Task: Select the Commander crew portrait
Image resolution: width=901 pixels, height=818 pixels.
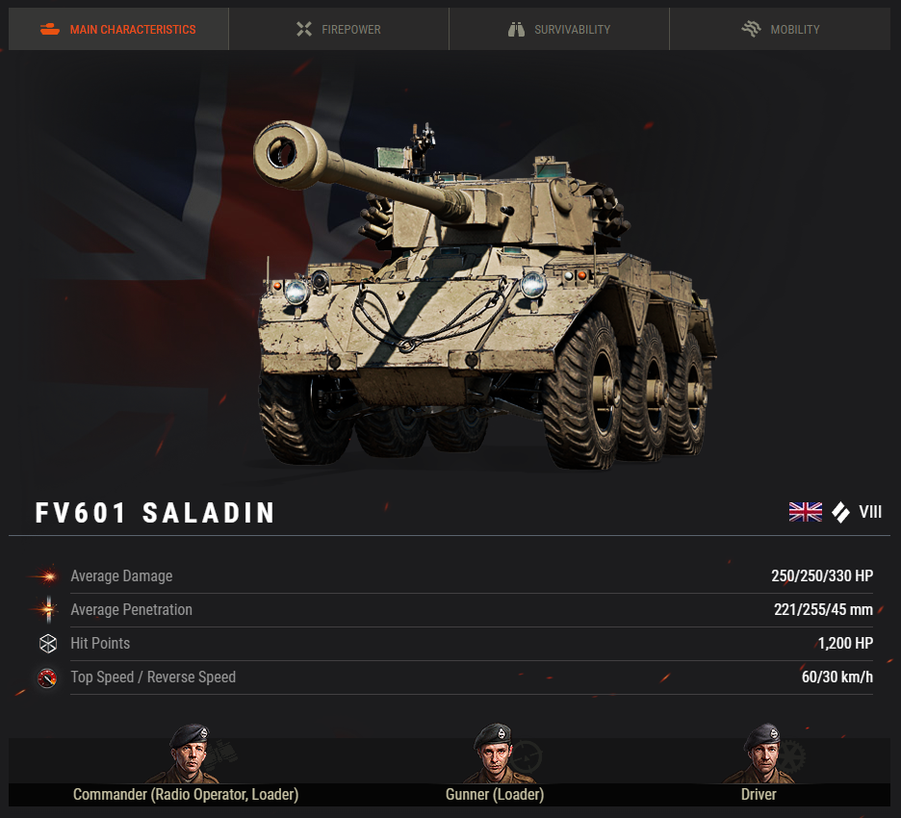Action: point(189,754)
